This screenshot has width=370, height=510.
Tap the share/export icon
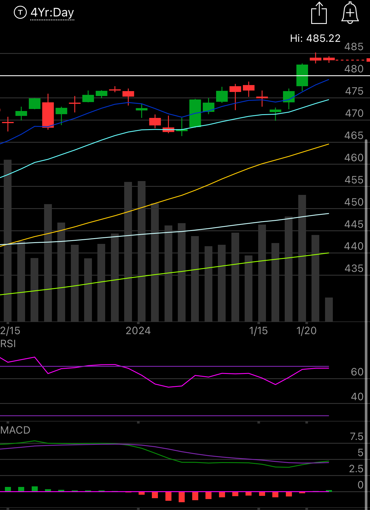[319, 13]
